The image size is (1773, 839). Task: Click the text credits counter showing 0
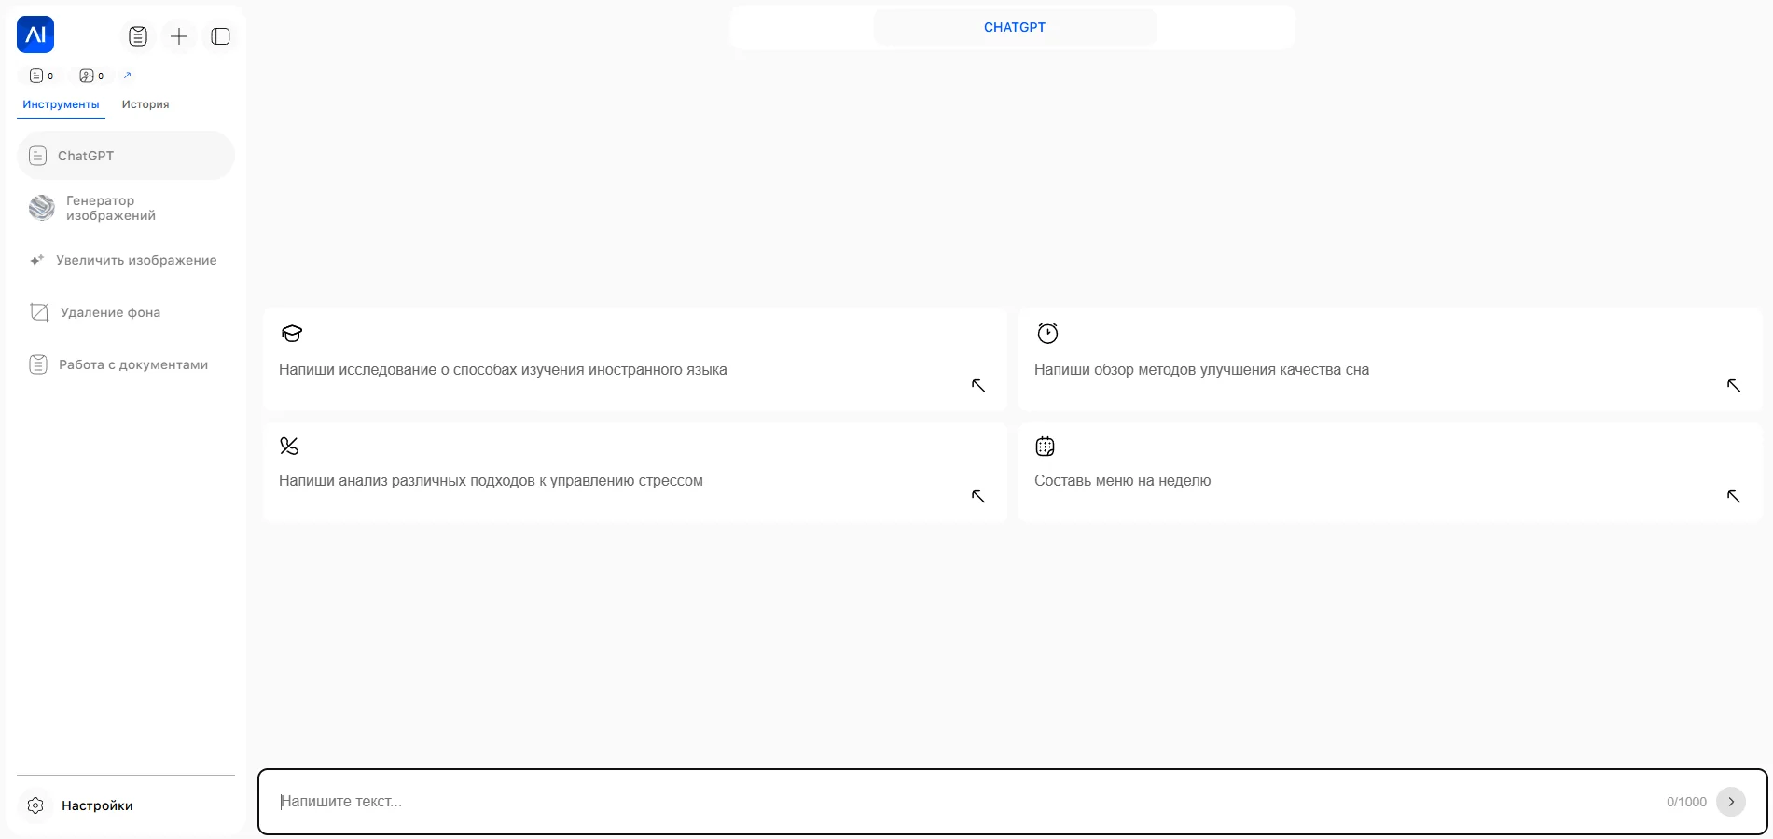(x=42, y=76)
